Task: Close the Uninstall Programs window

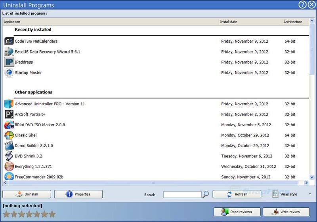Action: pos(311,5)
